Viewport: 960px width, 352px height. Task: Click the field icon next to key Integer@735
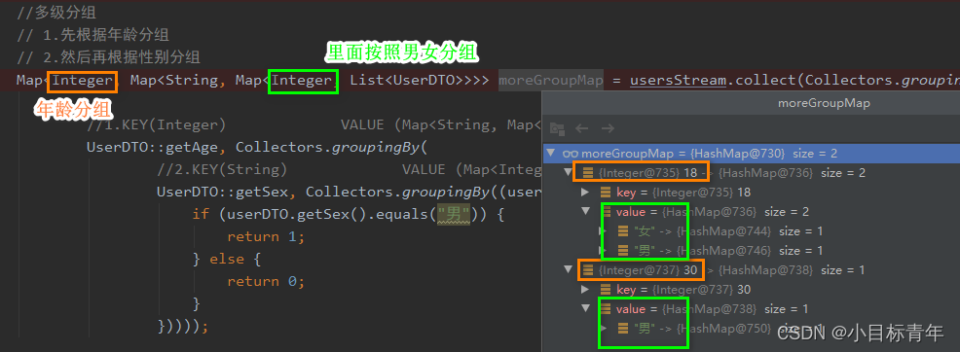607,193
